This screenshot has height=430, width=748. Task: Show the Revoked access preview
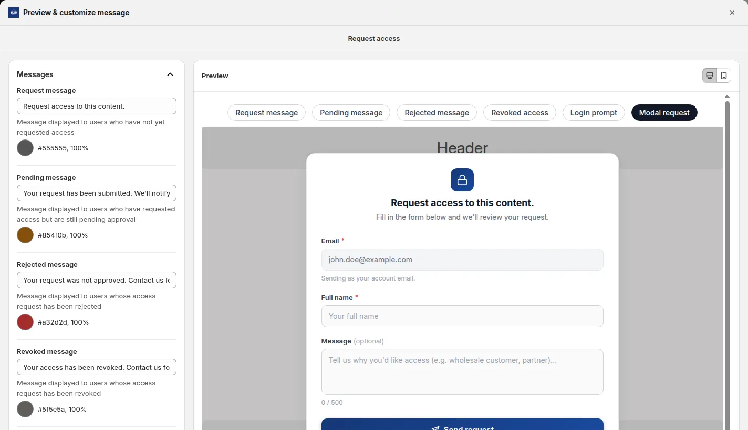coord(520,113)
